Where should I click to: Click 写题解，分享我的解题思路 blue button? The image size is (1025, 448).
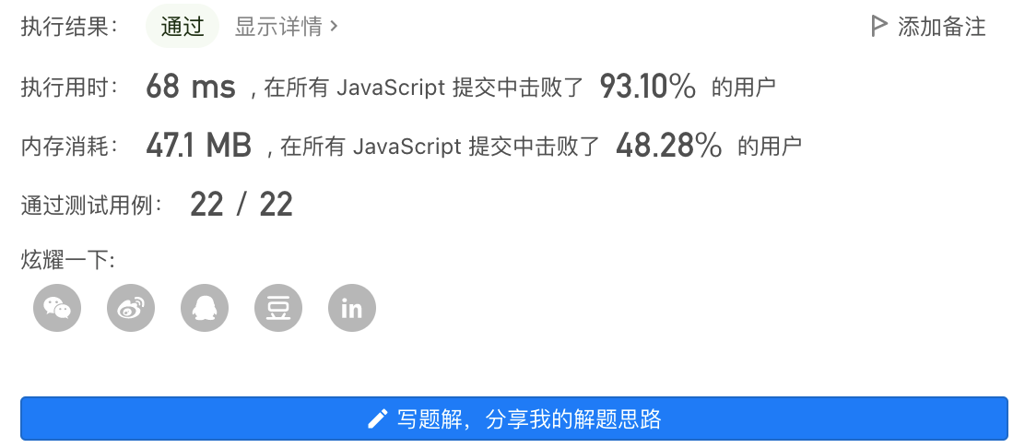click(x=513, y=419)
